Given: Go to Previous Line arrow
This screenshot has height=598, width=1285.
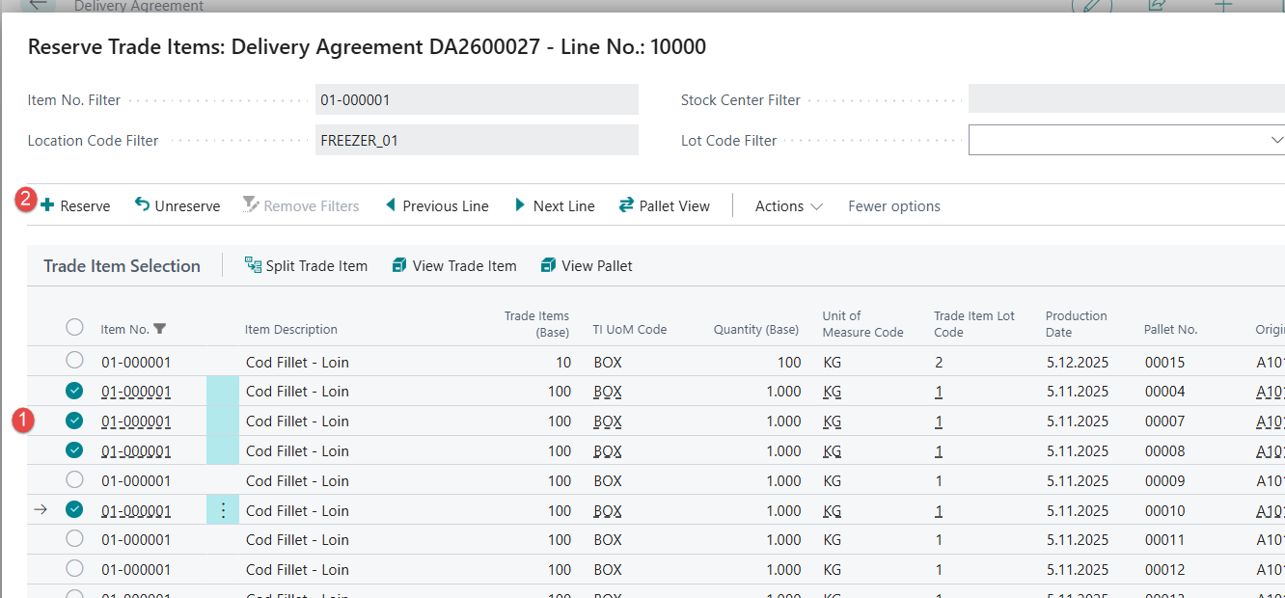Looking at the screenshot, I should pyautogui.click(x=391, y=205).
